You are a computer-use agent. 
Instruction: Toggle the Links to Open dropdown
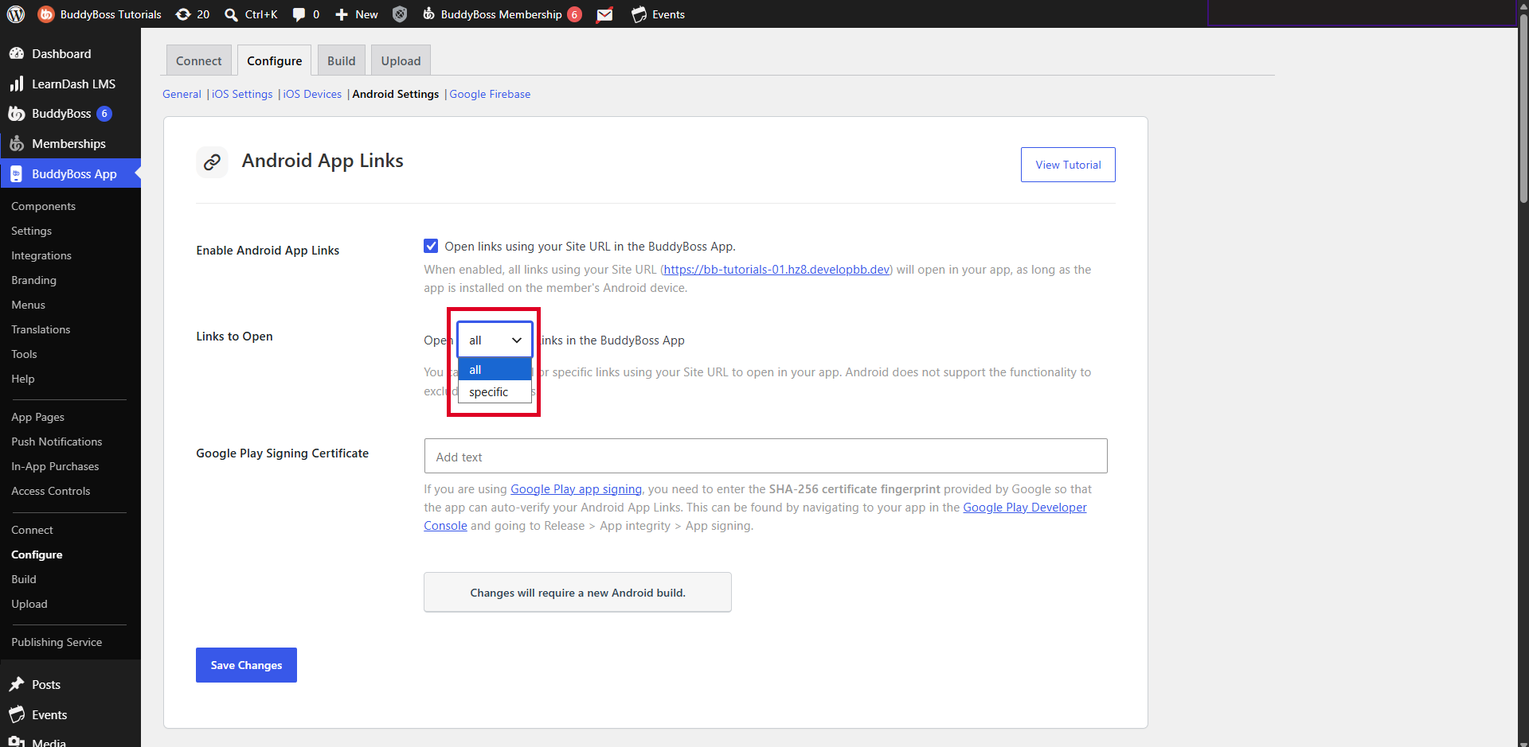pyautogui.click(x=495, y=340)
